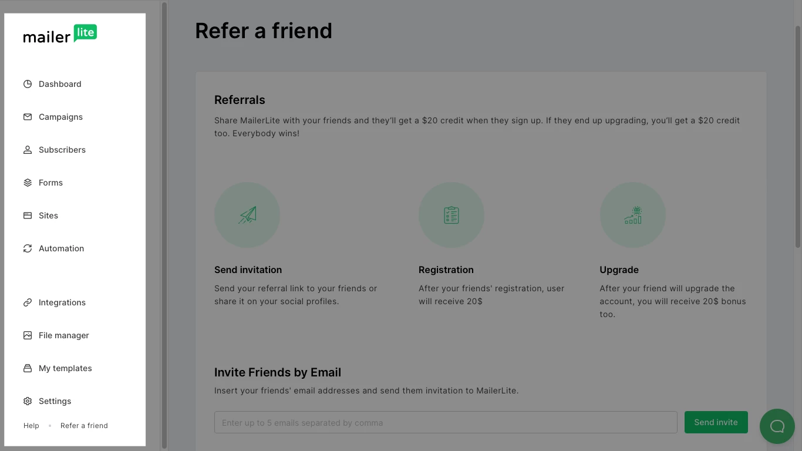Click the Forms layers icon
Image resolution: width=802 pixels, height=451 pixels.
point(28,183)
